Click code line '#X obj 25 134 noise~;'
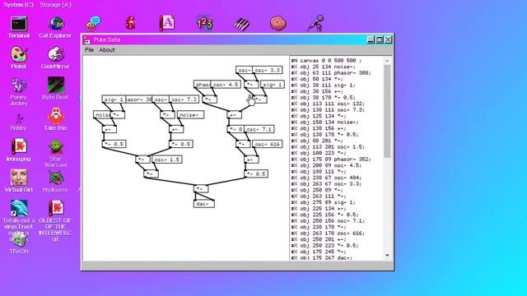 pyautogui.click(x=323, y=67)
